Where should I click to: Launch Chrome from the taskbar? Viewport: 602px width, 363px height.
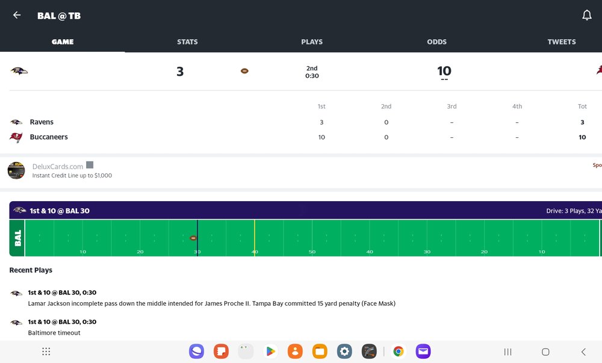[399, 352]
